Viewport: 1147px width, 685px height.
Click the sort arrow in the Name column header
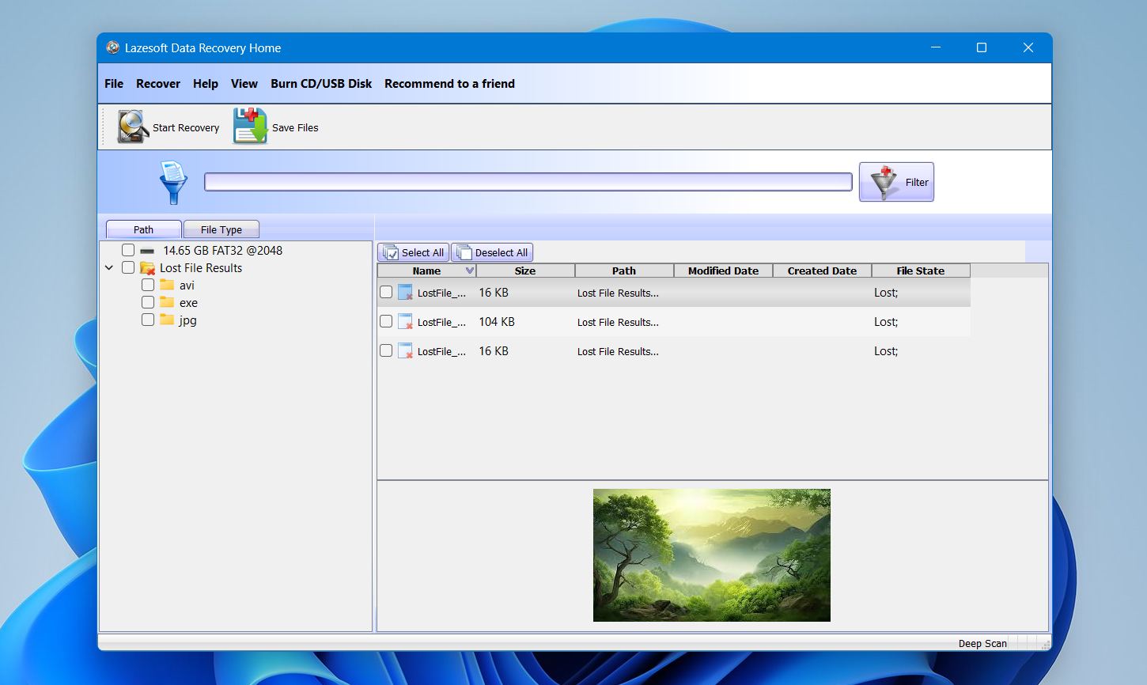tap(469, 271)
